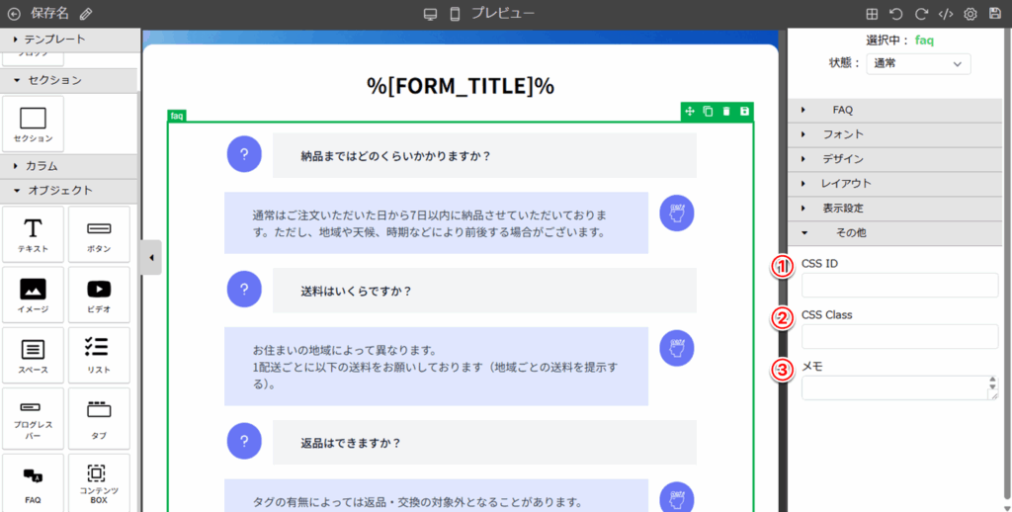Add the ビデオ object
This screenshot has width=1012, height=512.
coord(99,295)
